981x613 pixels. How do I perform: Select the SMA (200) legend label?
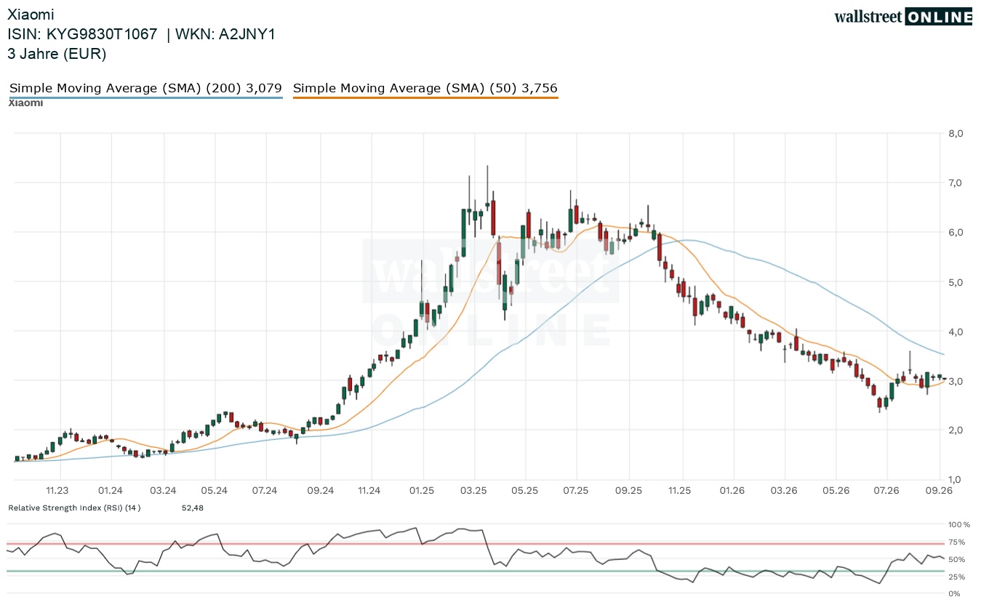click(x=145, y=88)
